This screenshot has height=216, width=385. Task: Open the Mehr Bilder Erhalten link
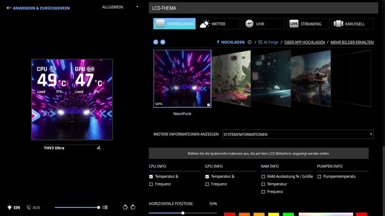coord(352,42)
